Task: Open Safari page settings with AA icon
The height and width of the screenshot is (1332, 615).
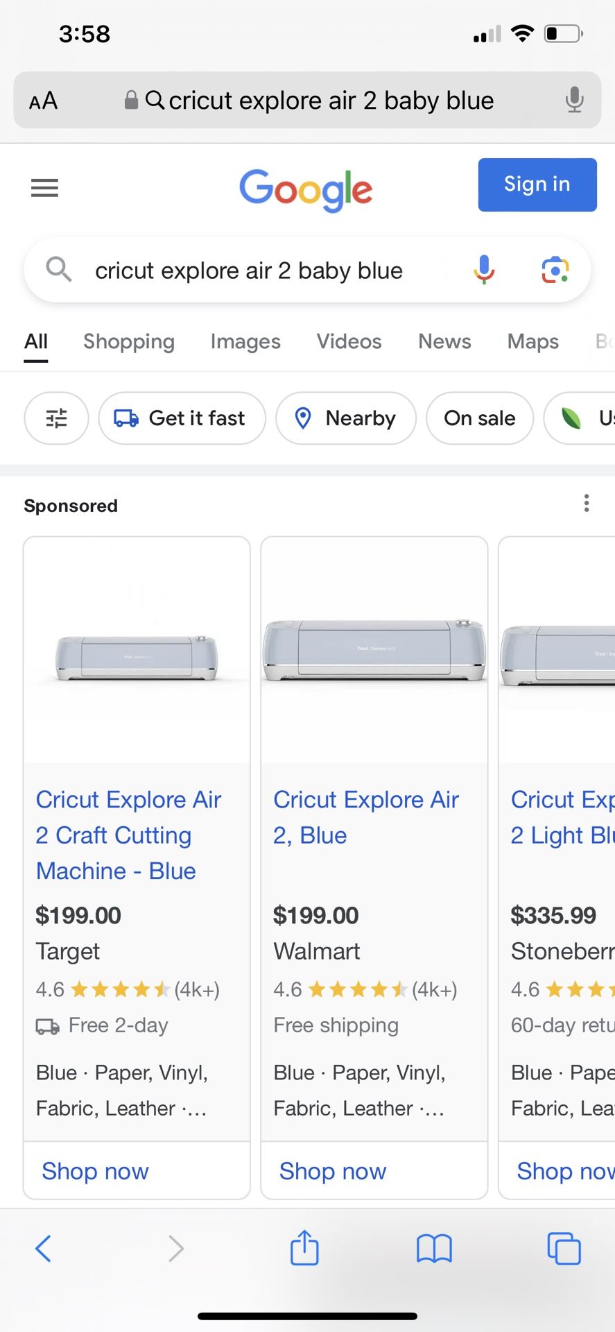Action: [x=42, y=100]
